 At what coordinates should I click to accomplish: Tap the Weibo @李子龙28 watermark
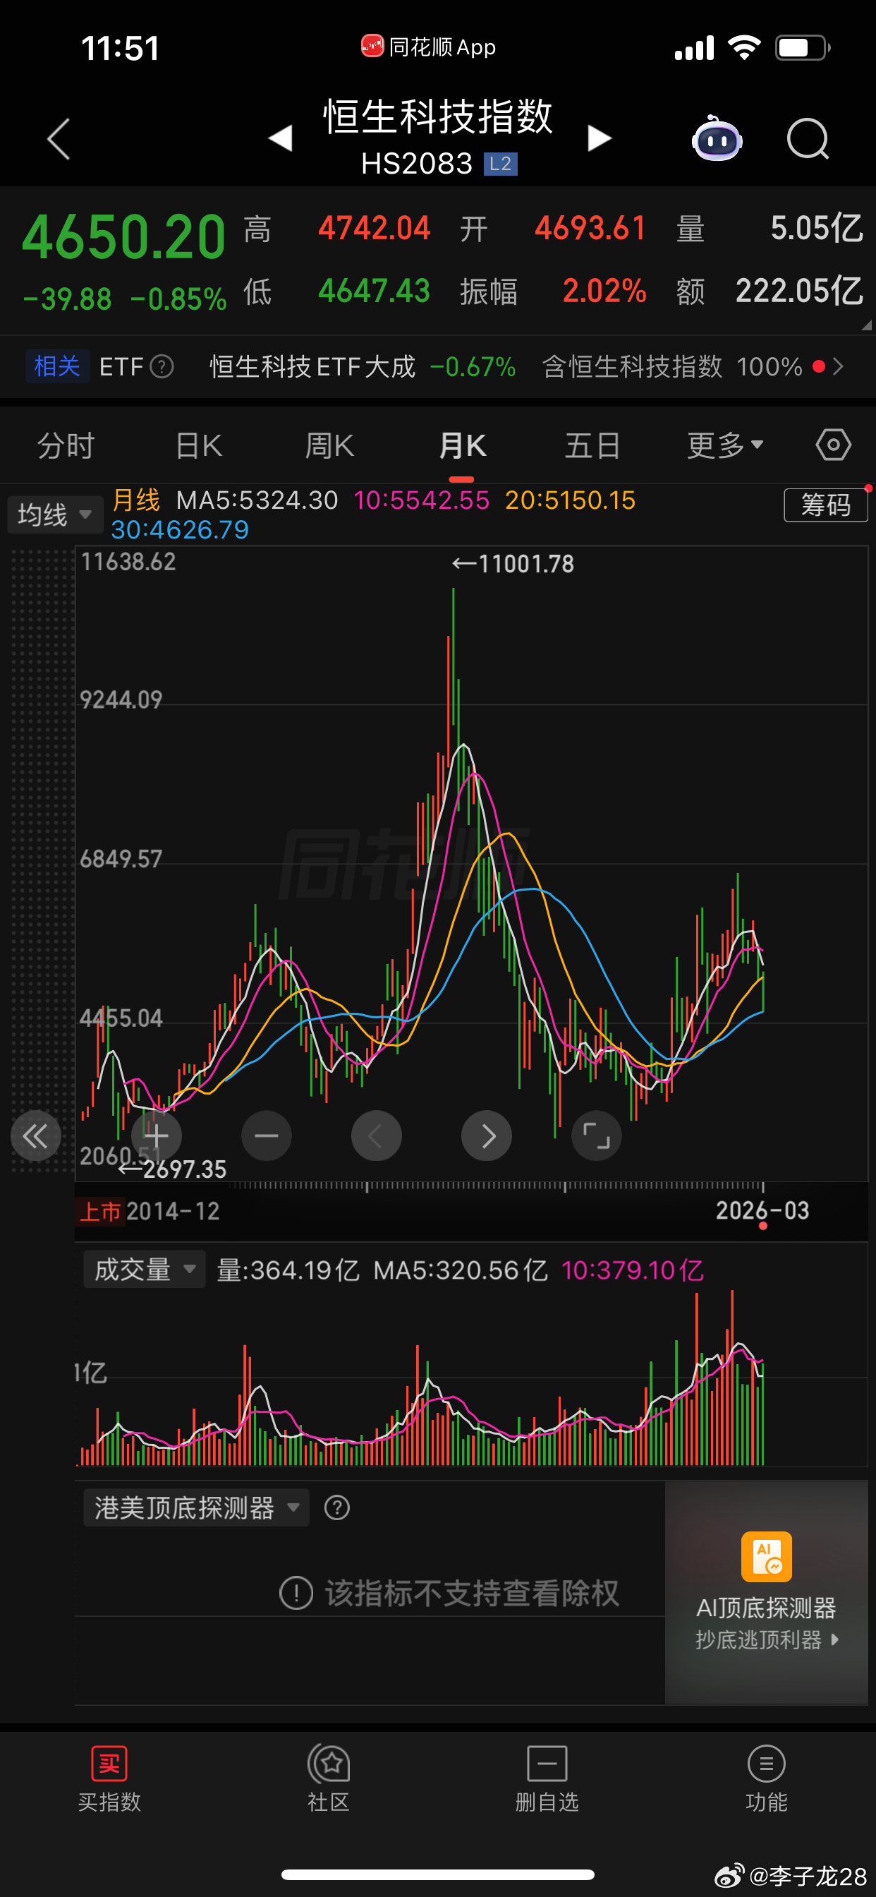pos(791,1876)
